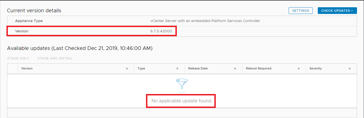Image resolution: width=364 pixels, height=118 pixels.
Task: Sort updates by Release Date header
Action: [198, 69]
